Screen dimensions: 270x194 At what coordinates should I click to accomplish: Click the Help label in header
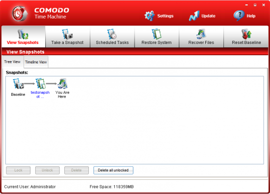pyautogui.click(x=251, y=16)
